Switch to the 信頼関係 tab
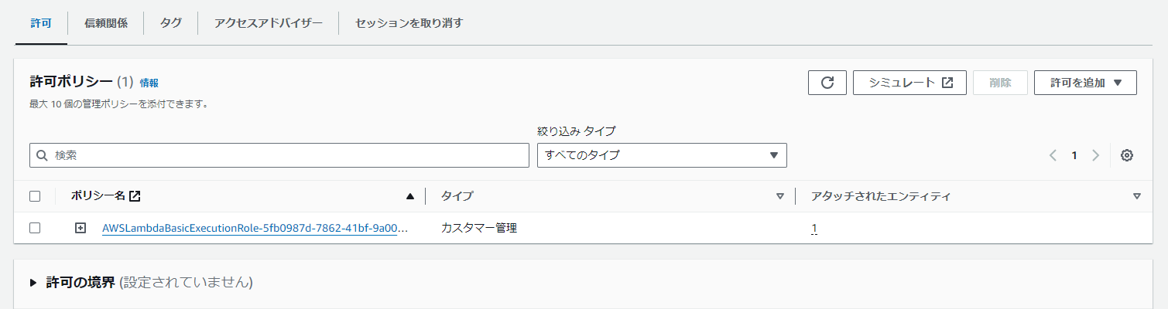This screenshot has height=309, width=1168. [106, 22]
